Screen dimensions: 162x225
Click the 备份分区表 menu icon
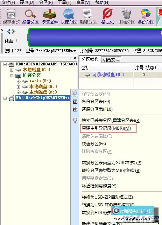click(75, 102)
